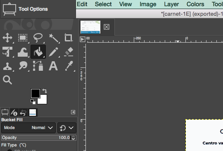Pick the Color Picker eyedropper tool
Viewport: 223px width, 151px height.
(x=69, y=66)
